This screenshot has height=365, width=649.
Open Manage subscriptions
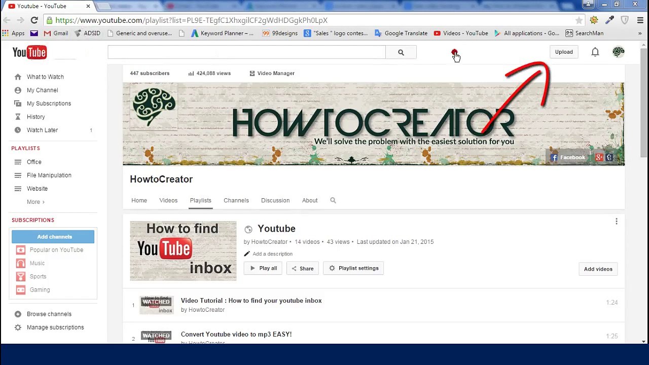click(55, 327)
